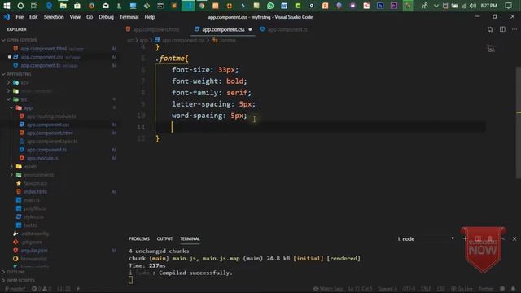
Task: Open the Terminal menu
Action: pos(129,17)
